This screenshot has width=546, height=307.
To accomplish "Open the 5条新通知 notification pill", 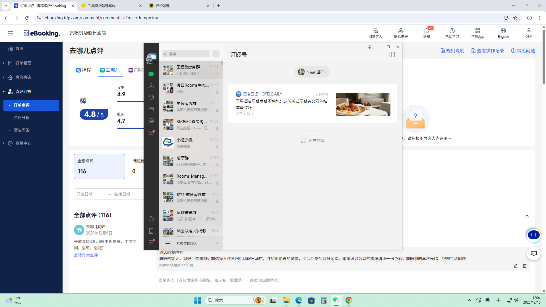I will point(312,72).
